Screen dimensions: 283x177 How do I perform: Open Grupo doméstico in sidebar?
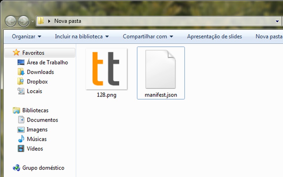tap(43, 168)
